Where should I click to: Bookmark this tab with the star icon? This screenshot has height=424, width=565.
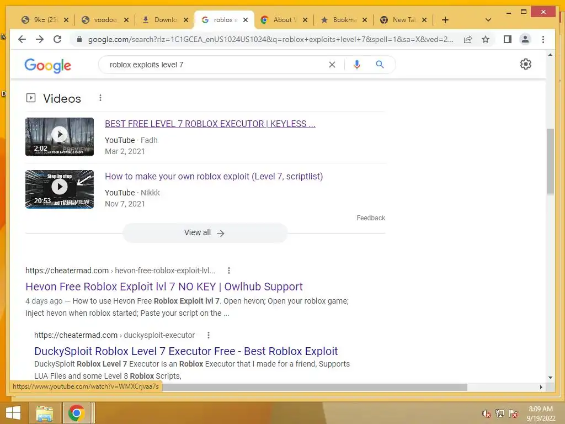pos(486,39)
